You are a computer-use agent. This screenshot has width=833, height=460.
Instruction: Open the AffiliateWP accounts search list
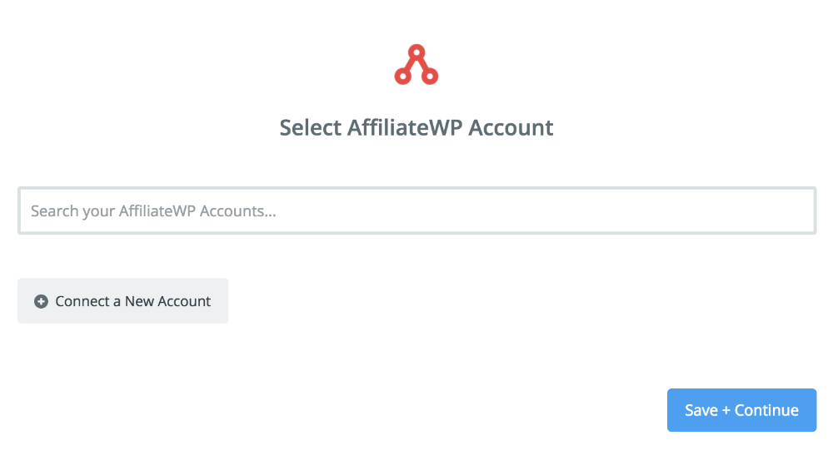tap(417, 210)
